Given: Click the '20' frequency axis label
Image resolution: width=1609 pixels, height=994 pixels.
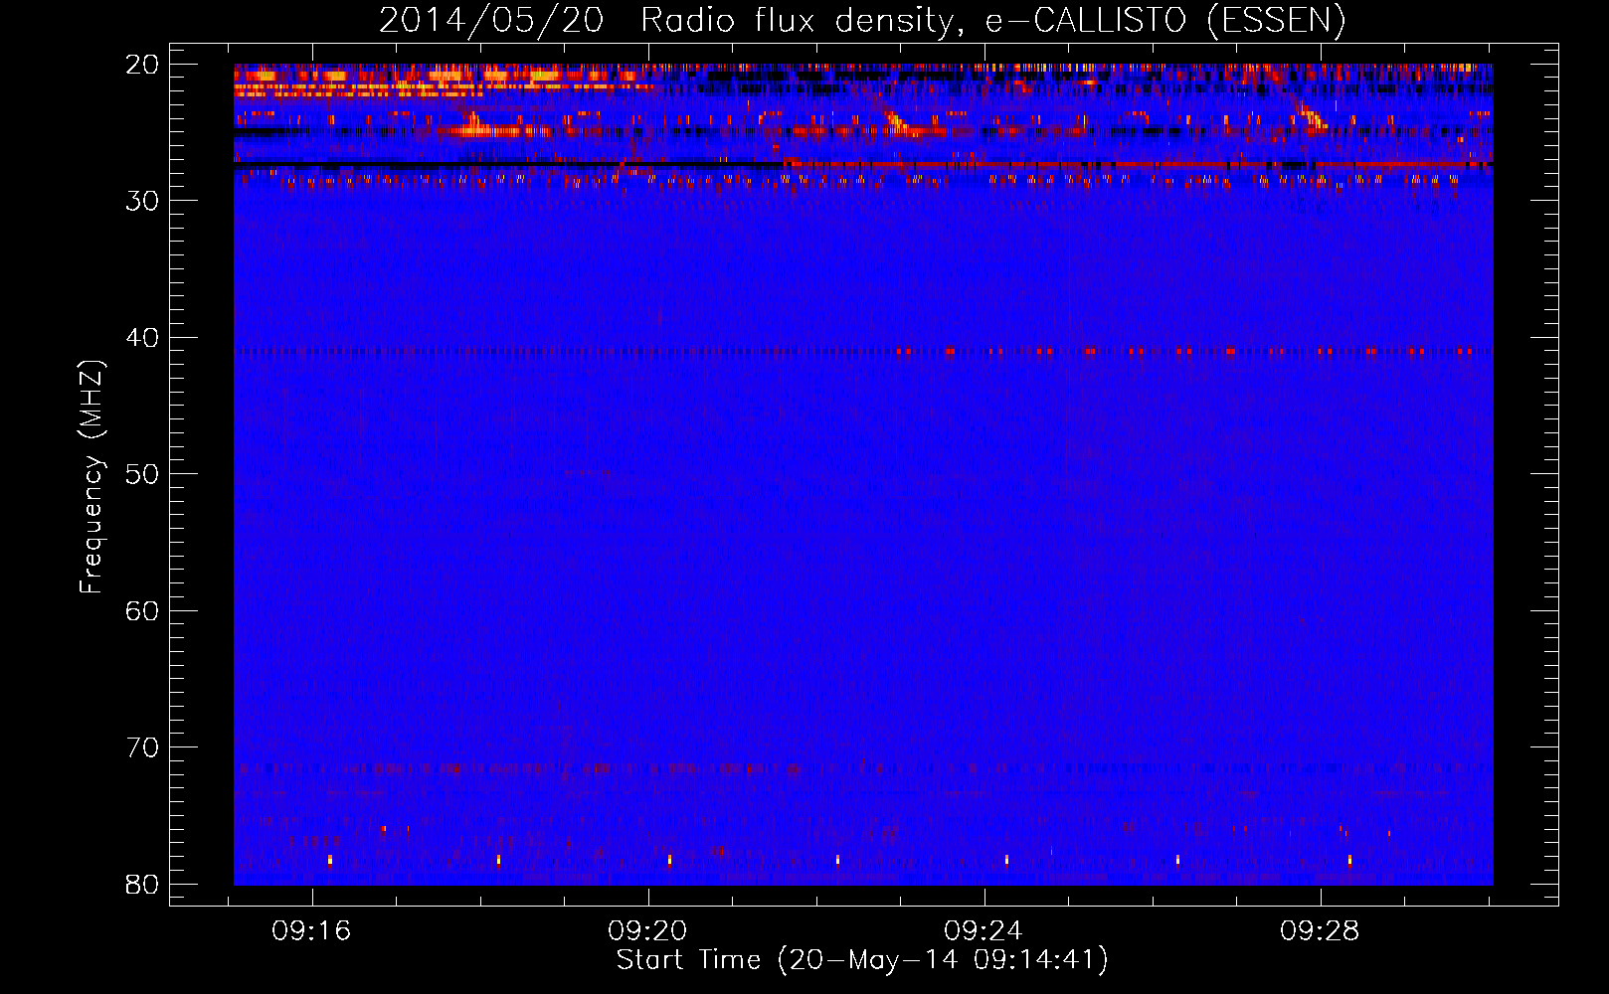Looking at the screenshot, I should [142, 65].
